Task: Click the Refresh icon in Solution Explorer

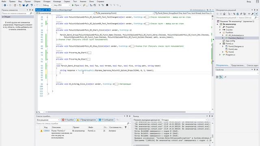Action: [x=238, y=14]
